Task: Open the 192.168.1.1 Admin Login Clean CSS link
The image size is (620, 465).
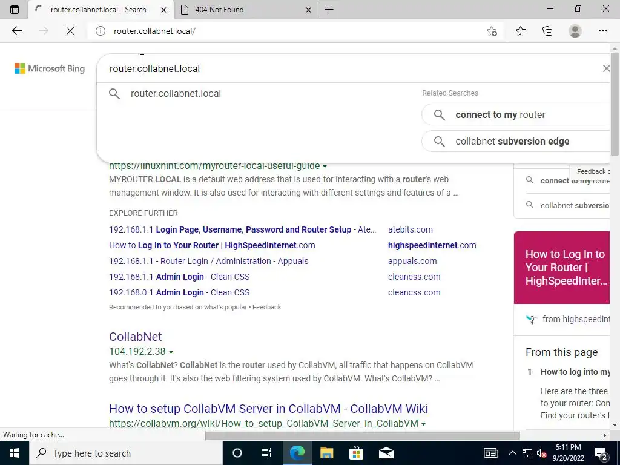Action: (x=179, y=277)
